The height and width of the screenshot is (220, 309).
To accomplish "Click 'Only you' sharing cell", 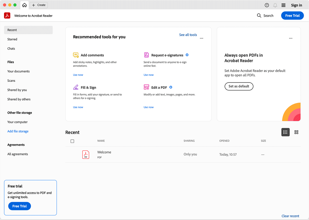I will point(190,154).
